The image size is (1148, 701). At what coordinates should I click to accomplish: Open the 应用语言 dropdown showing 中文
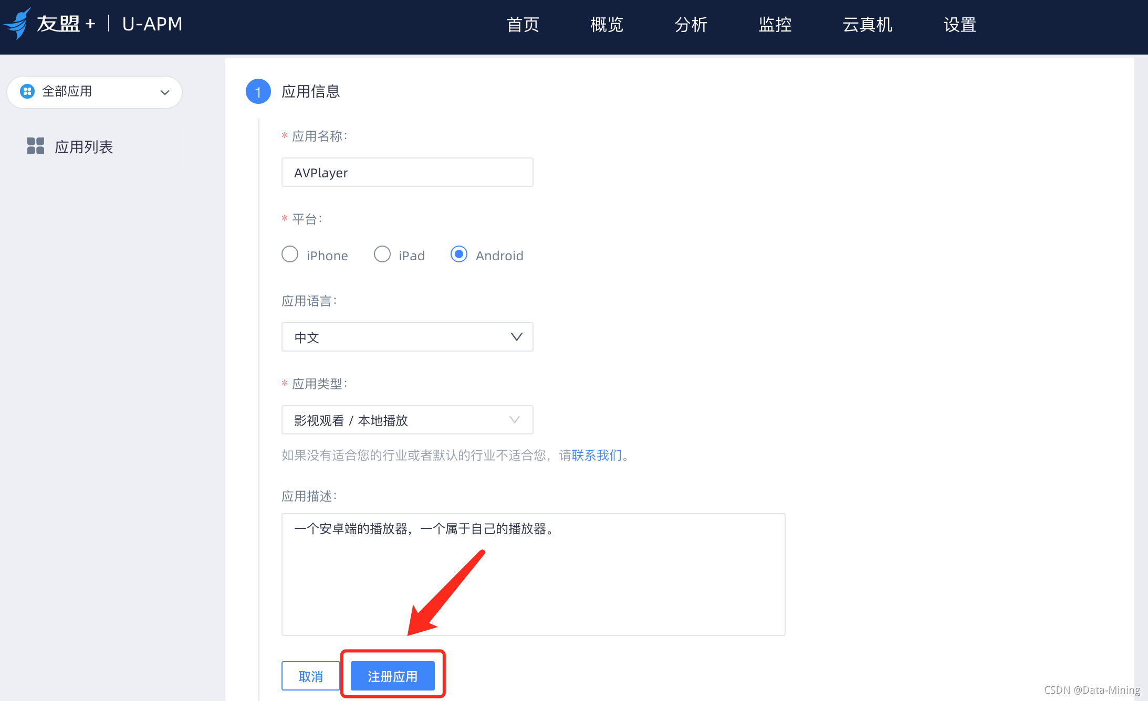(408, 337)
